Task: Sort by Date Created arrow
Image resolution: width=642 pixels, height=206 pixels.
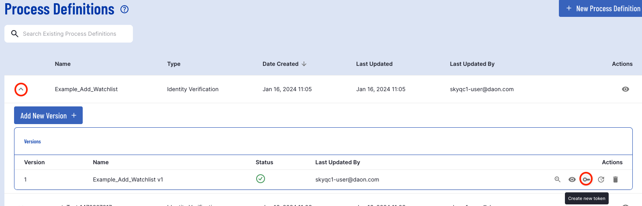Action: (x=304, y=64)
